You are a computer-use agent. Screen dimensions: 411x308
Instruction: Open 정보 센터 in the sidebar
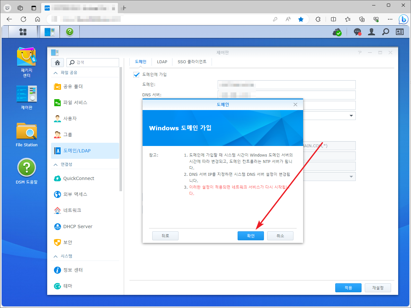click(85, 270)
